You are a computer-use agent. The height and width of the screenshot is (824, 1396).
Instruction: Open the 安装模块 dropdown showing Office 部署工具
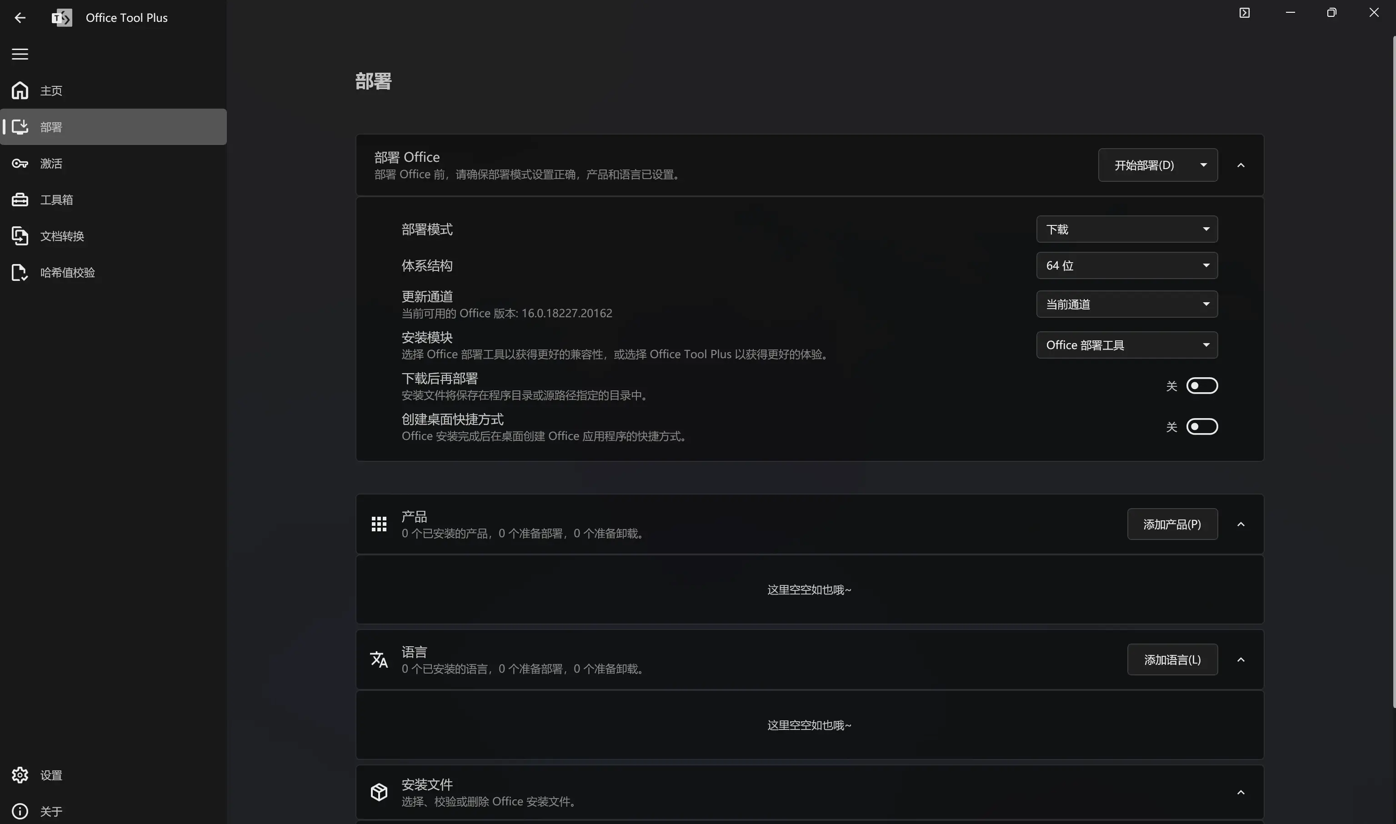click(x=1127, y=345)
